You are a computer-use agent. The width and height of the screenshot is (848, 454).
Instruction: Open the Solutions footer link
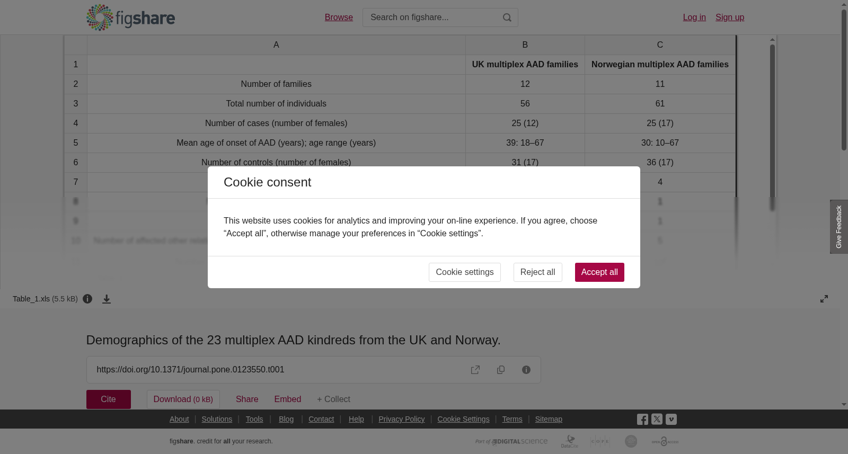[x=217, y=419]
